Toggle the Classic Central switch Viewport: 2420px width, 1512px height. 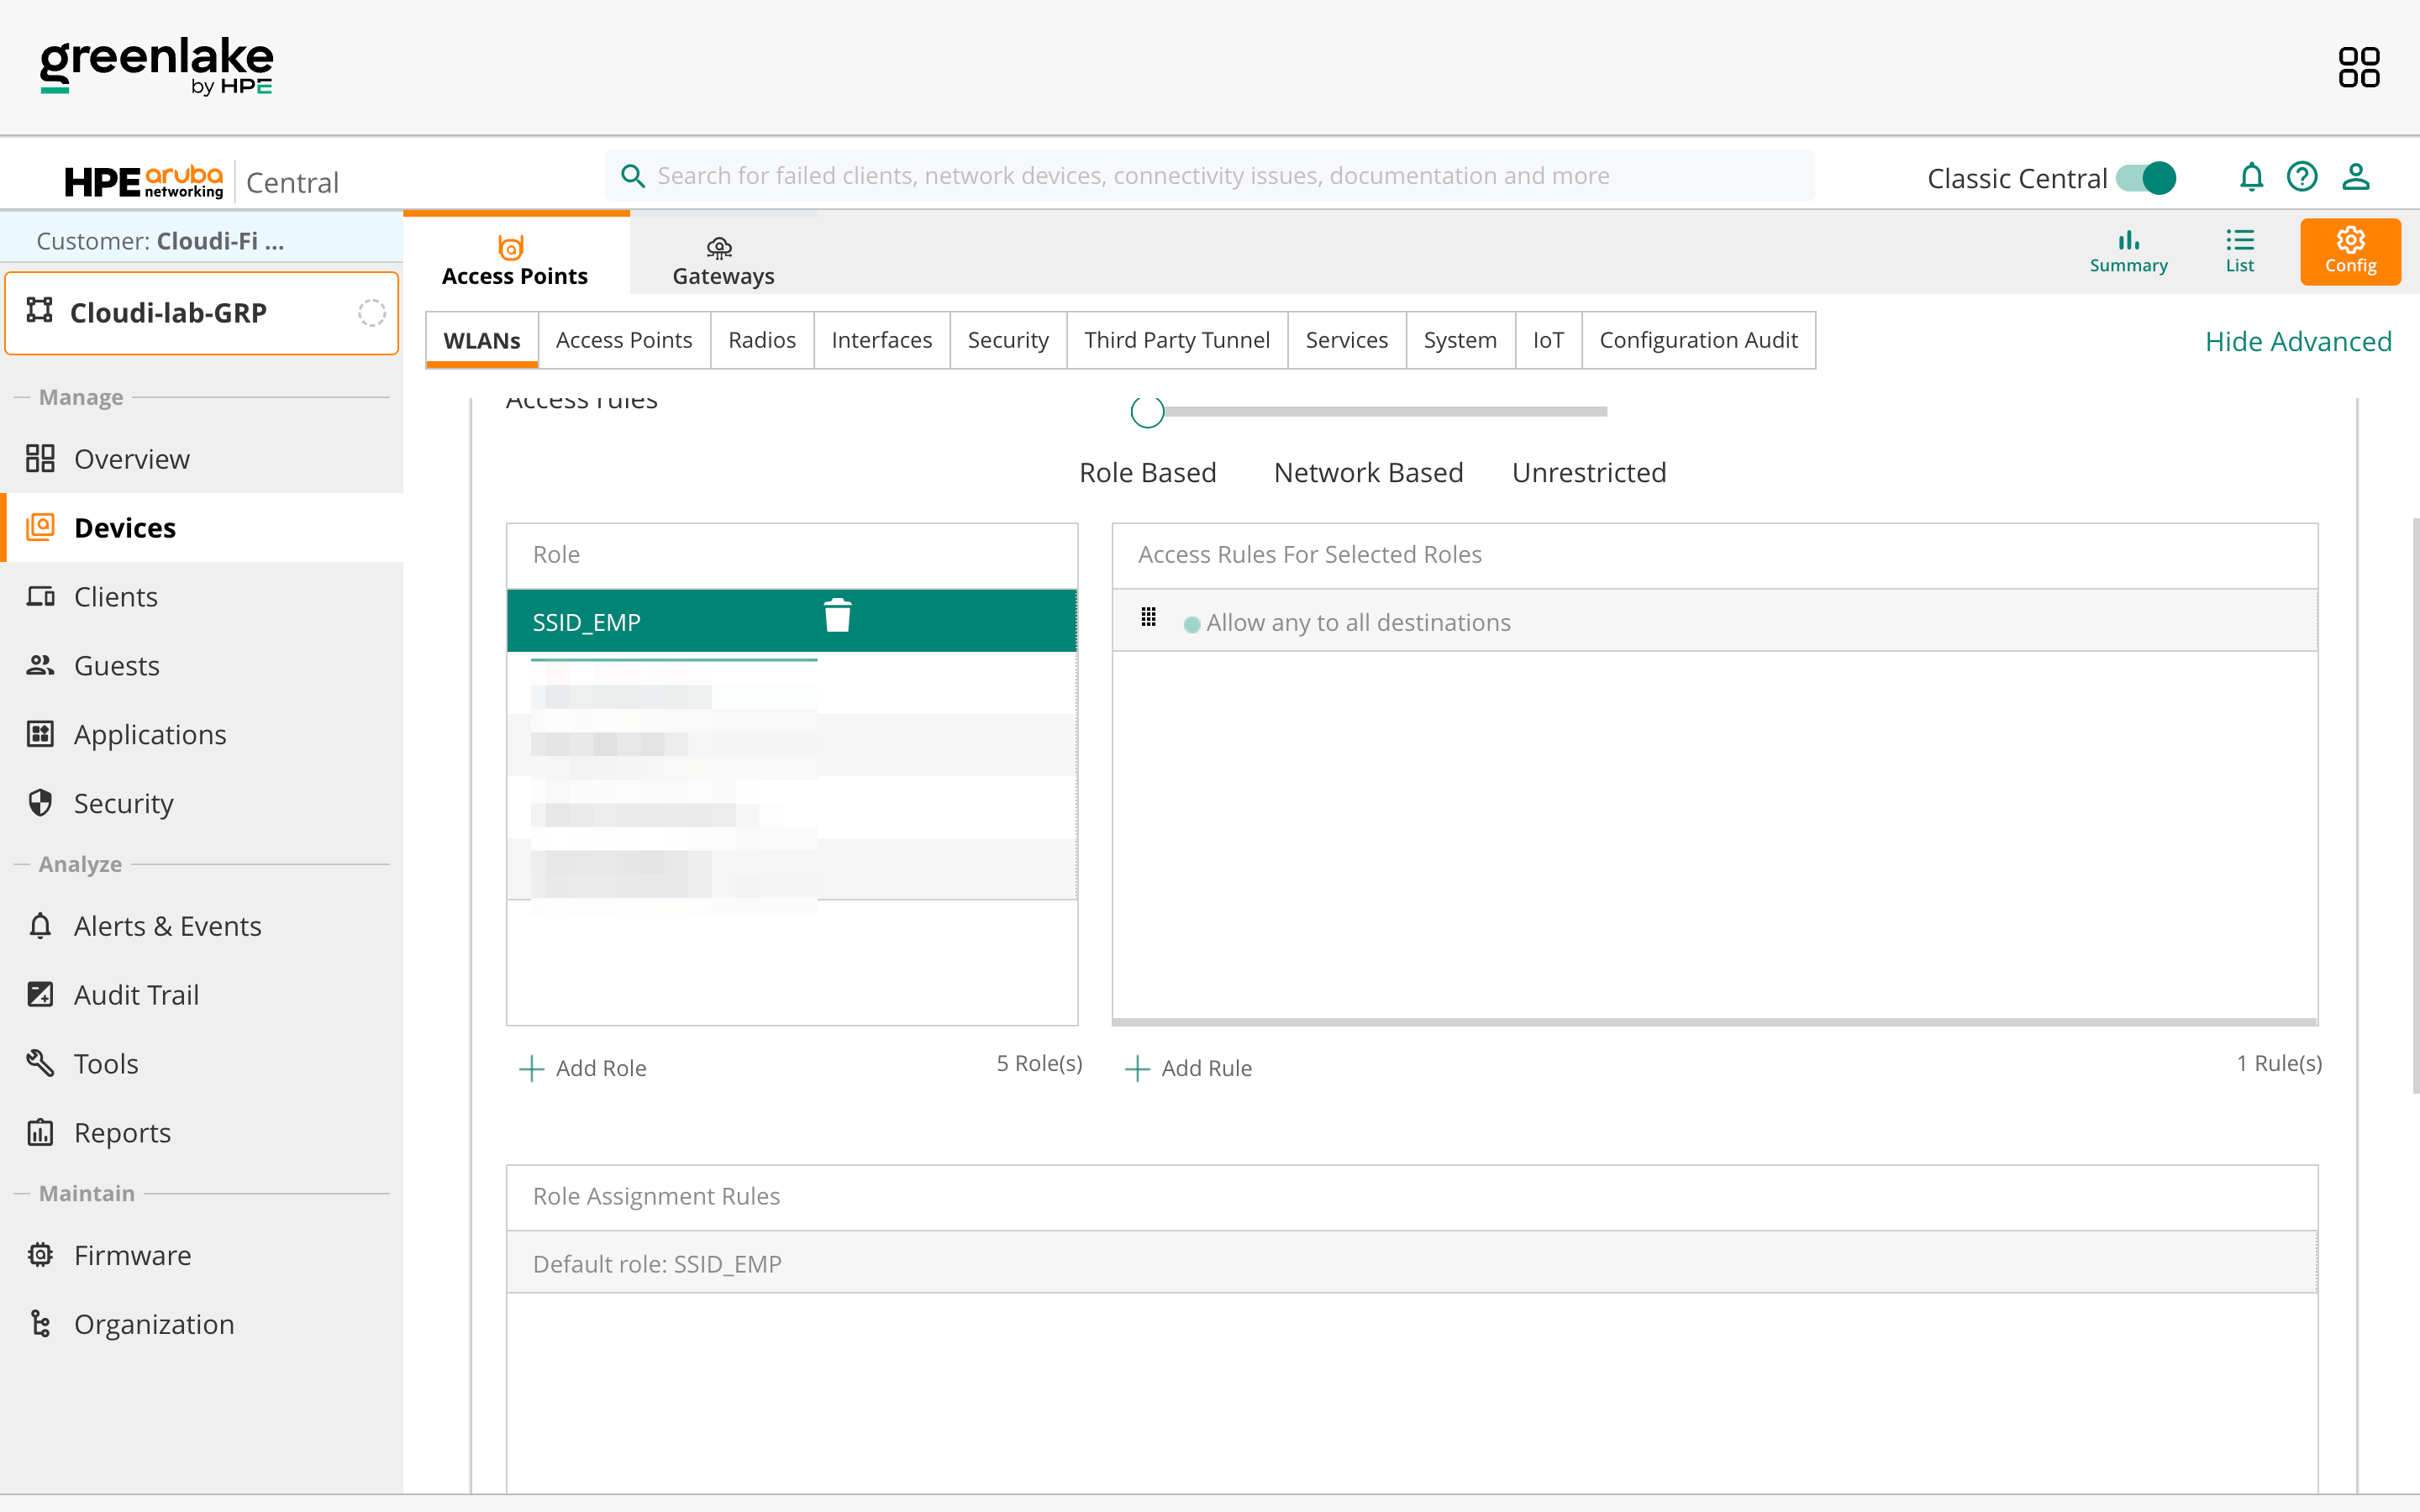(2146, 178)
